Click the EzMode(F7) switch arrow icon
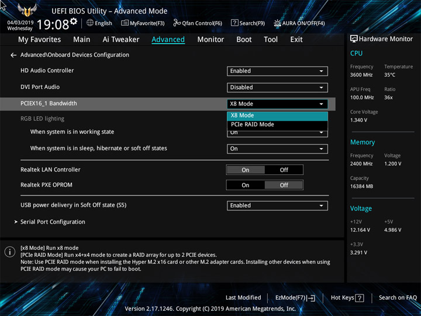The width and height of the screenshot is (421, 316). (311, 298)
